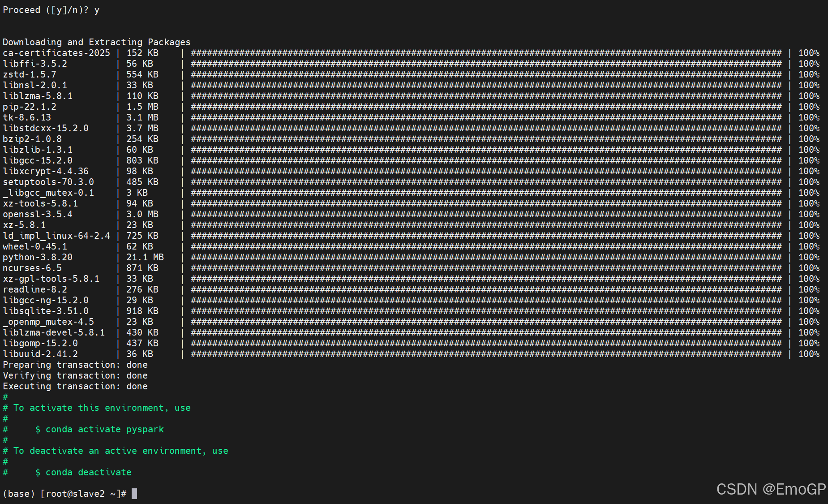Select the text 'conda deactivate'
The height and width of the screenshot is (504, 828).
pyautogui.click(x=89, y=472)
